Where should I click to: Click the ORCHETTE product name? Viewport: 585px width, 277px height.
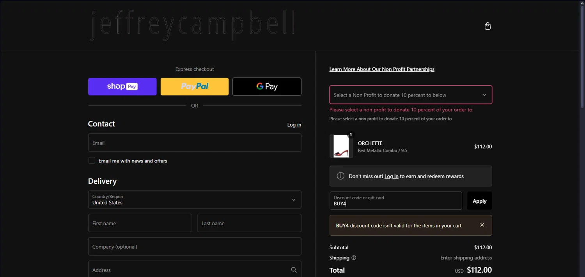[x=370, y=143]
